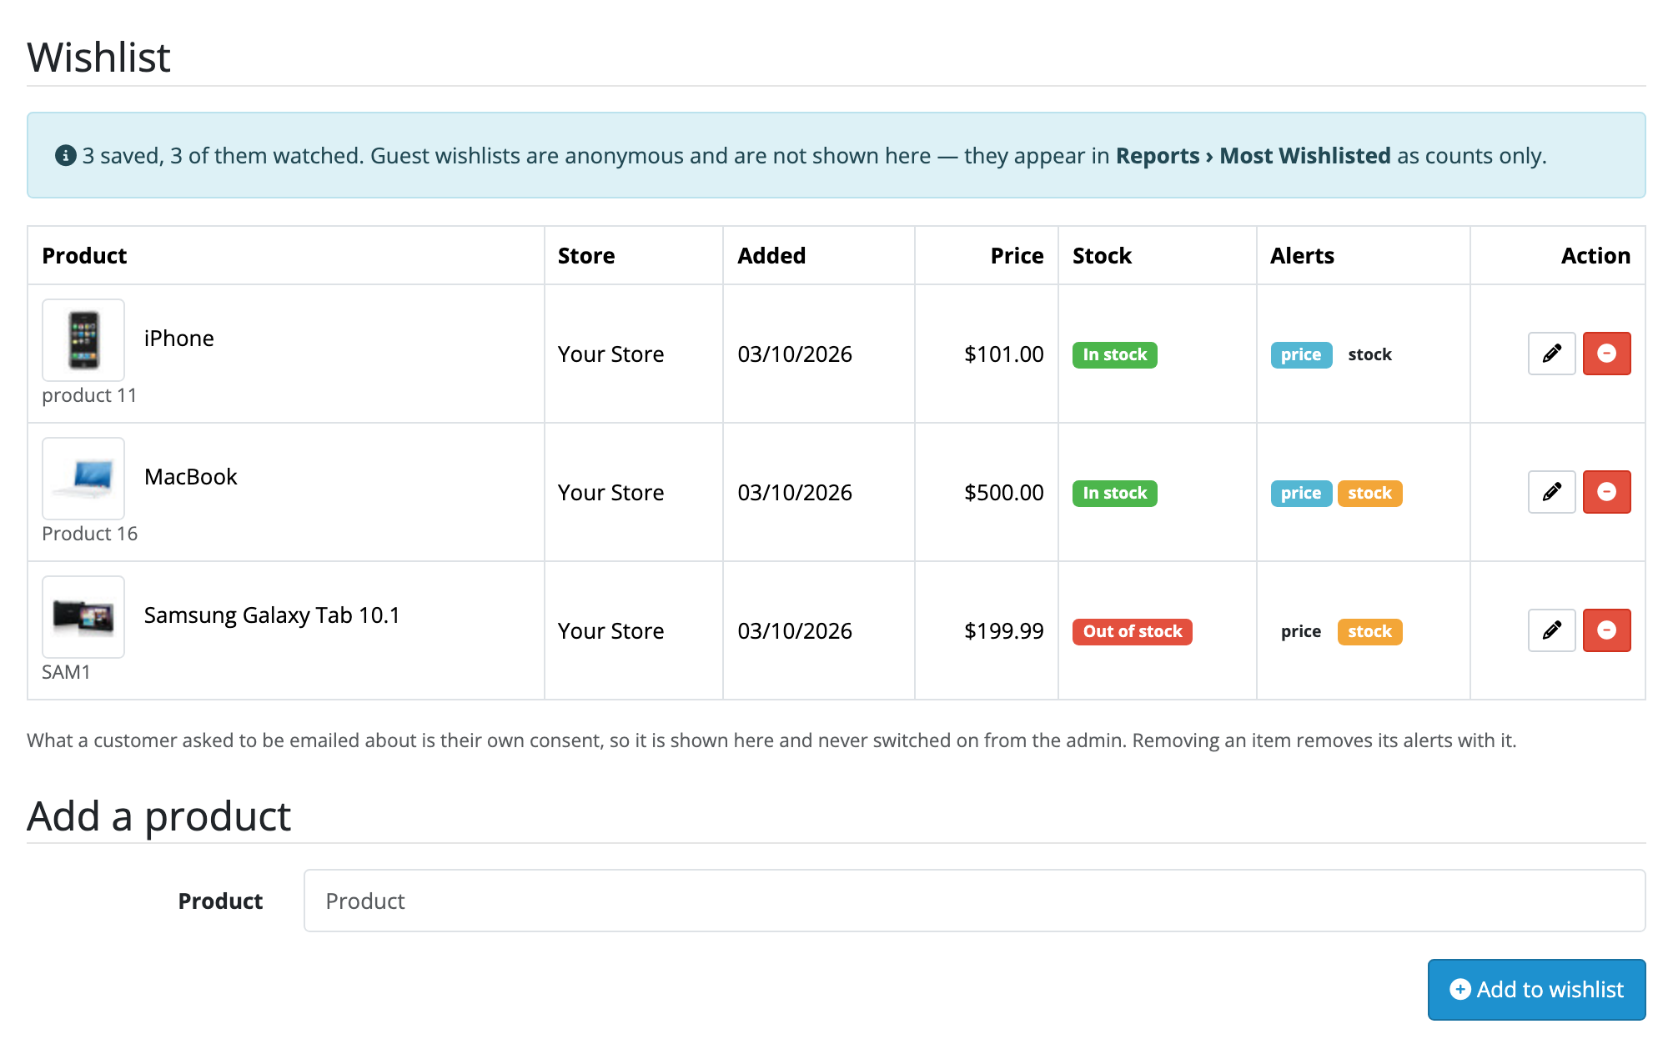The height and width of the screenshot is (1049, 1673).
Task: Click the stock alert label for iPhone
Action: pos(1369,355)
